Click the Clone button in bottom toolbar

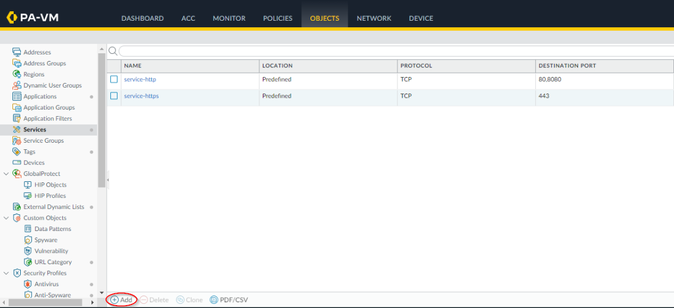pos(190,300)
